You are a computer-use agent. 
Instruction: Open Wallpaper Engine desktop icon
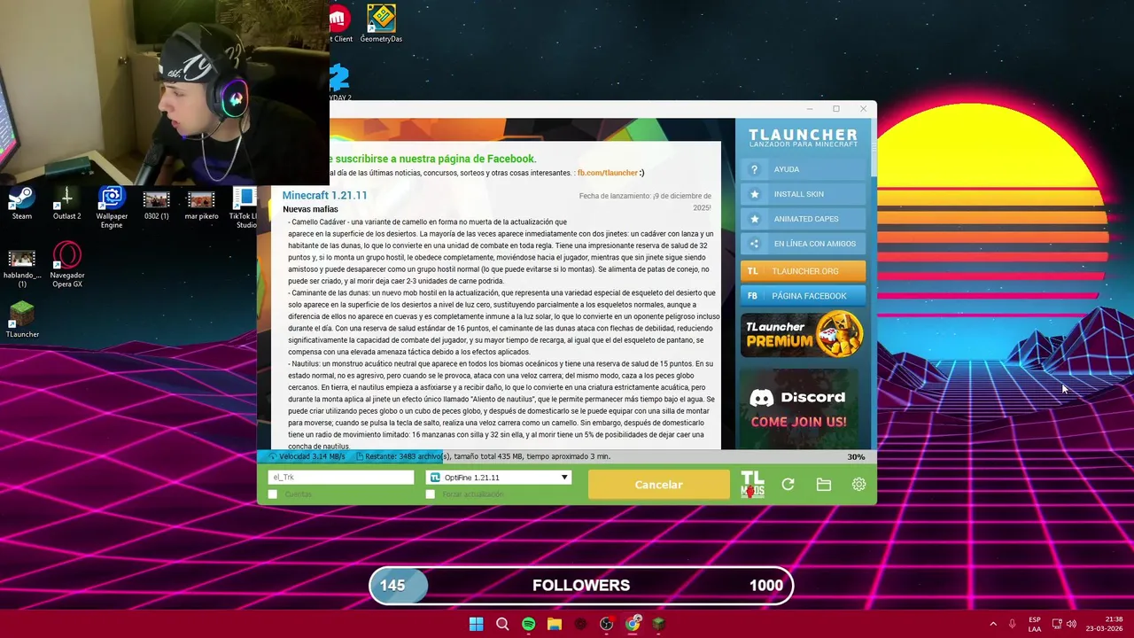[112, 207]
